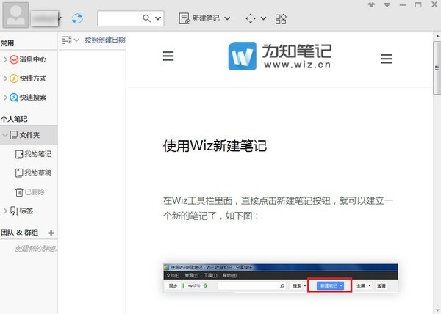Click the 按照创建日期 sort option
This screenshot has height=314, width=441.
click(x=105, y=40)
